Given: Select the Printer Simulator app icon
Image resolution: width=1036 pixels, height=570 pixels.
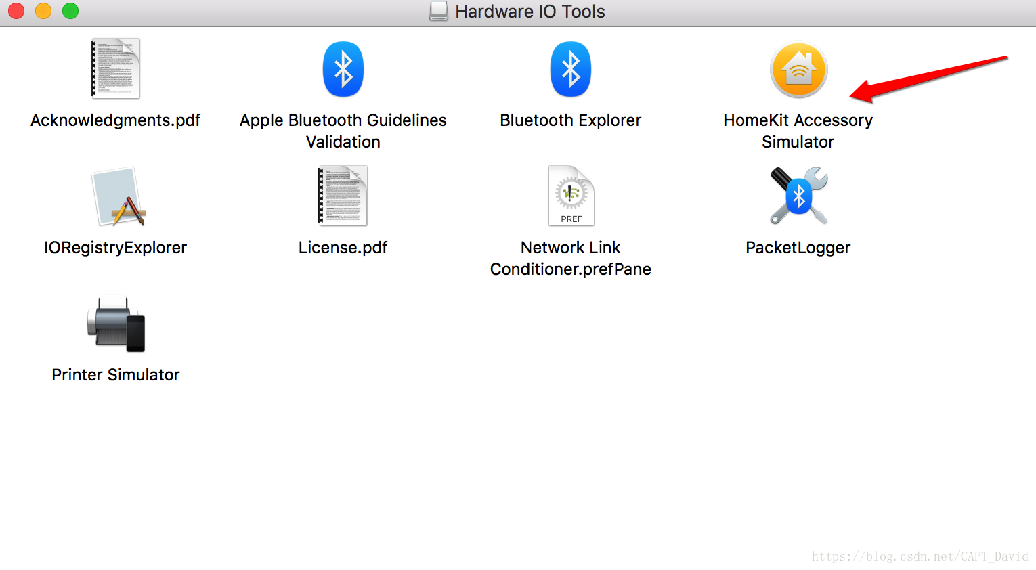Looking at the screenshot, I should click(x=116, y=324).
